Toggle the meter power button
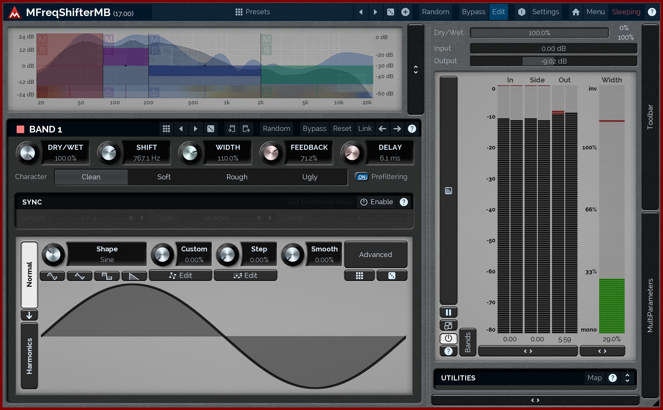 click(x=448, y=338)
